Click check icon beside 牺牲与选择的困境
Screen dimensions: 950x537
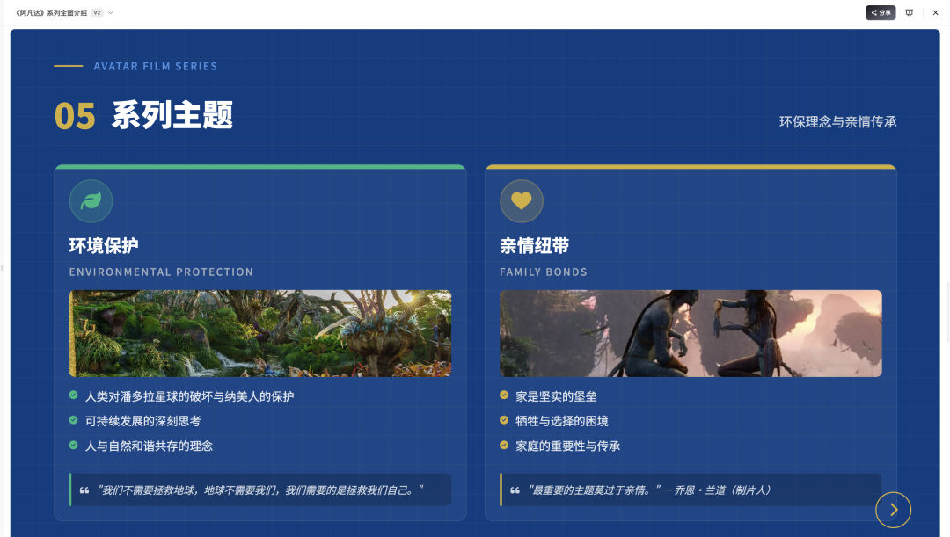click(x=504, y=420)
